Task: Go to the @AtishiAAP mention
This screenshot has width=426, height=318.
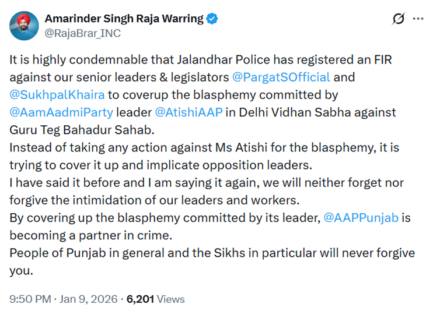Action: click(191, 111)
